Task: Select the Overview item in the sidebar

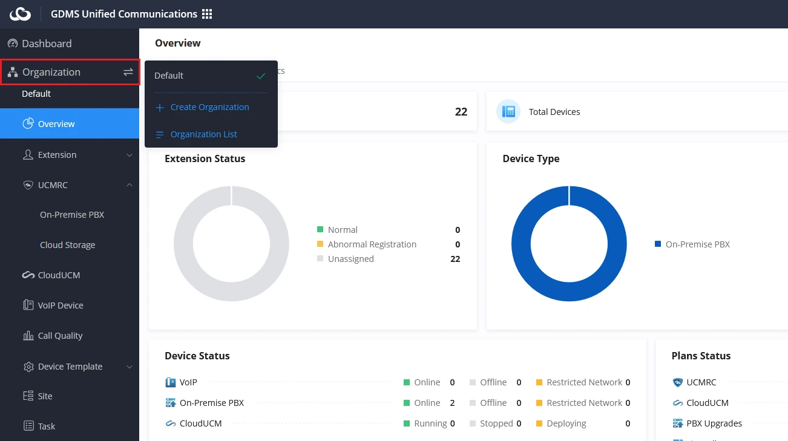Action: 70,123
